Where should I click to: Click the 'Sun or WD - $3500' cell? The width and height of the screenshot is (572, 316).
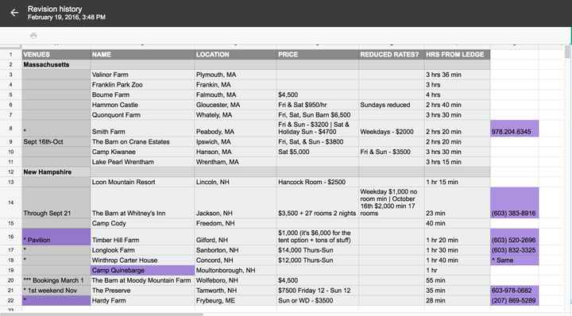(x=318, y=301)
